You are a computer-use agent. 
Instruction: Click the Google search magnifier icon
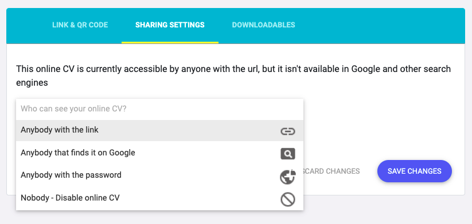coord(288,154)
